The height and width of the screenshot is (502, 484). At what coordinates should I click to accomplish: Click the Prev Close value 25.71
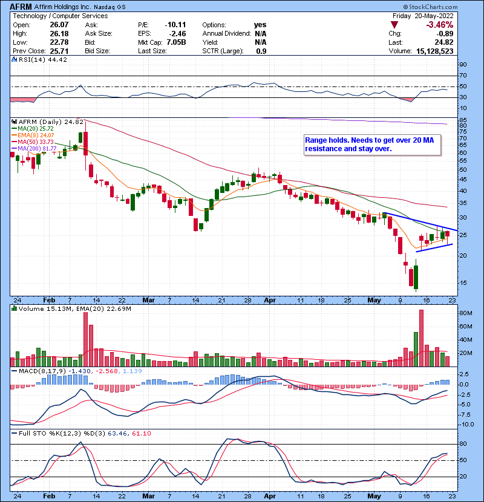(59, 51)
